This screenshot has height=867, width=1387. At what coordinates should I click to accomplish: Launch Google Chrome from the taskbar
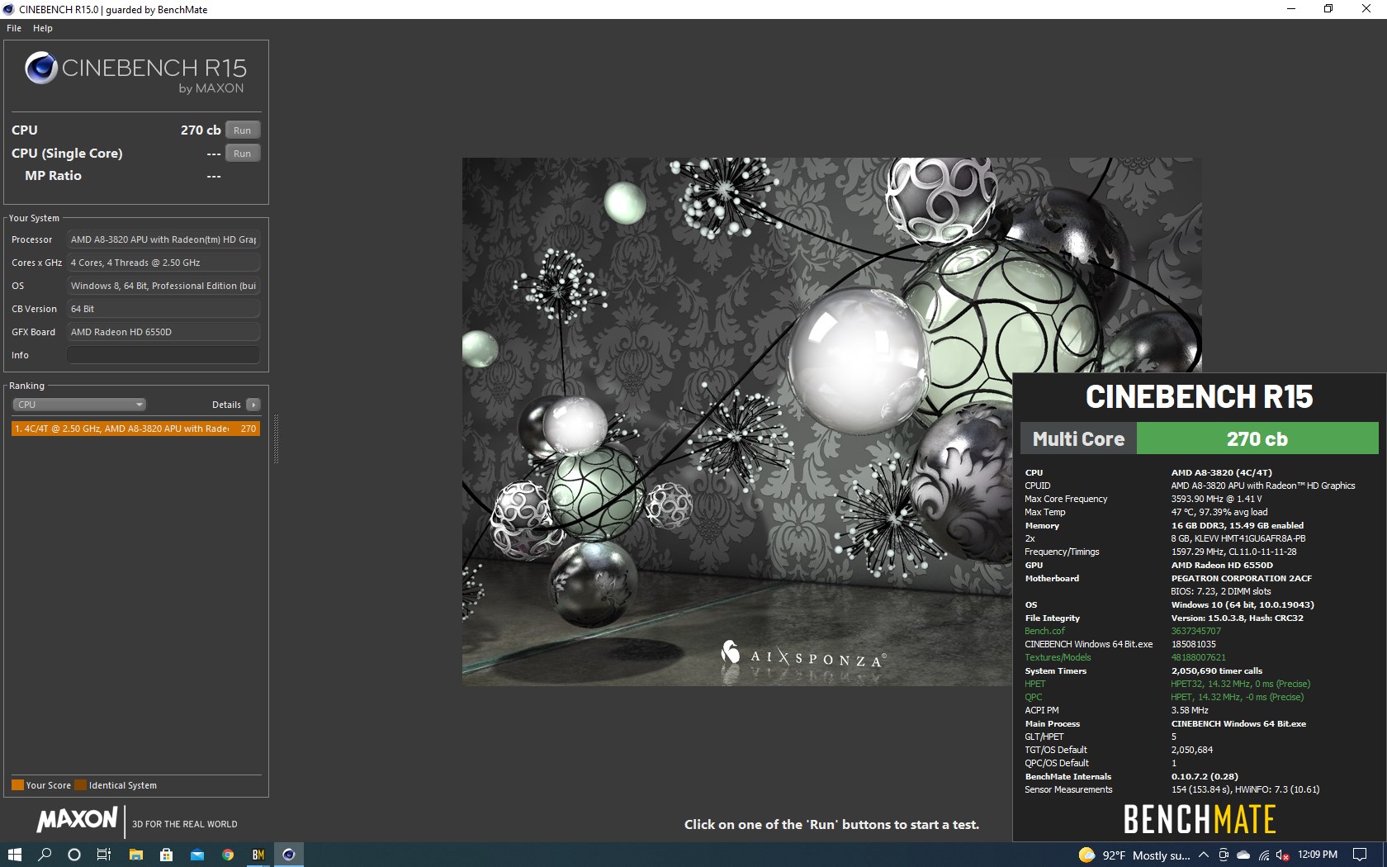[228, 855]
